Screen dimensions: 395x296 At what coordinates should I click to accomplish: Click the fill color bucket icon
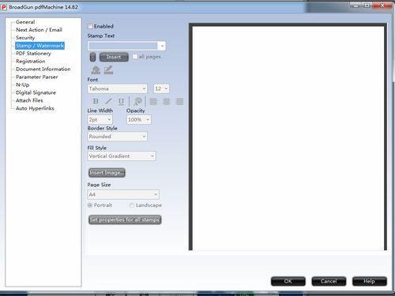(96, 70)
